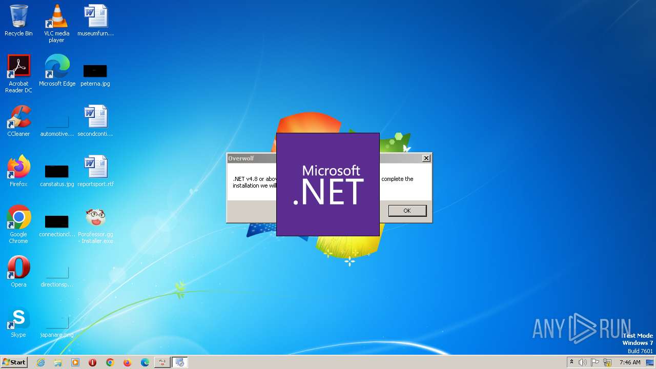Screen dimensions: 656x369
Task: Select the CCleaner desktop shortcut
Action: (18, 121)
